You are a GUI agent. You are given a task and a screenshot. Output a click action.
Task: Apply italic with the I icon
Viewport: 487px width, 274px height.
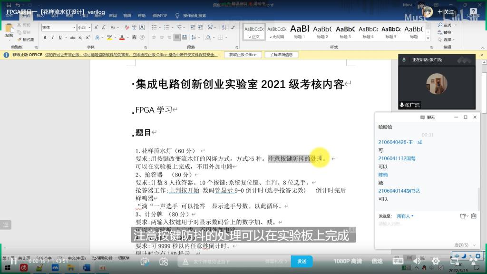(52, 37)
